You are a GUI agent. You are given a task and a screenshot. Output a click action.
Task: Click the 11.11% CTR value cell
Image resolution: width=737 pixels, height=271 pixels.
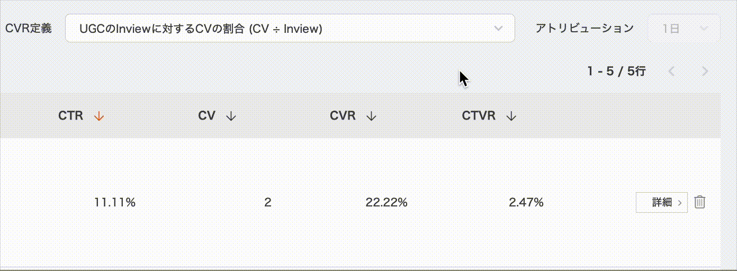[x=115, y=202]
